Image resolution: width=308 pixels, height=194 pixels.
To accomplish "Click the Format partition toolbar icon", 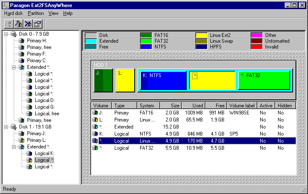I will [18, 24].
